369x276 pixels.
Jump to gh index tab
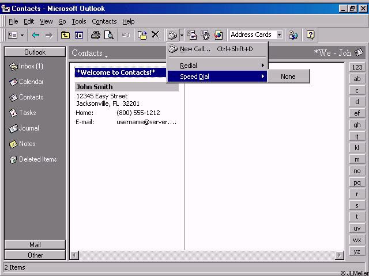(357, 125)
